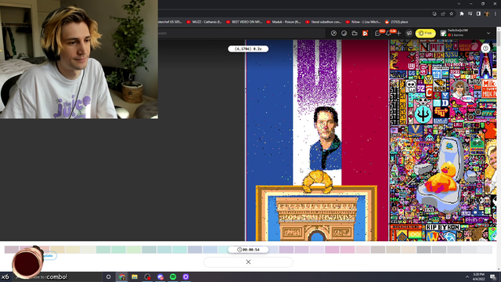
Task: Open Chrome in Windows taskbar
Action: tap(122, 277)
